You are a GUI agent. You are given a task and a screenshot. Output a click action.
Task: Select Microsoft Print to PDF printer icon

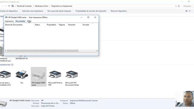(x=55, y=75)
